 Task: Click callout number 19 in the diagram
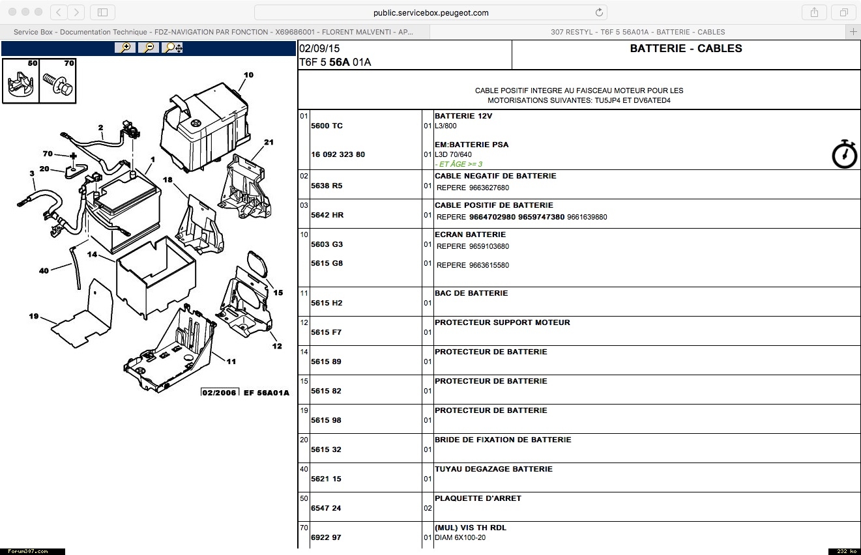[x=34, y=317]
